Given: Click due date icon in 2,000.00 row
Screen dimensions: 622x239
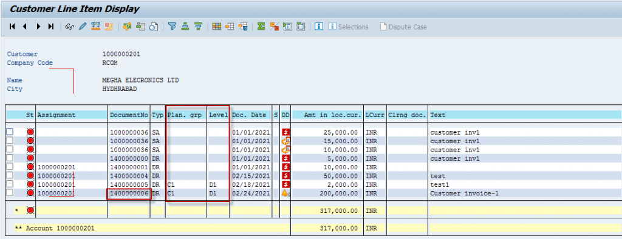Looking at the screenshot, I should click(285, 184).
